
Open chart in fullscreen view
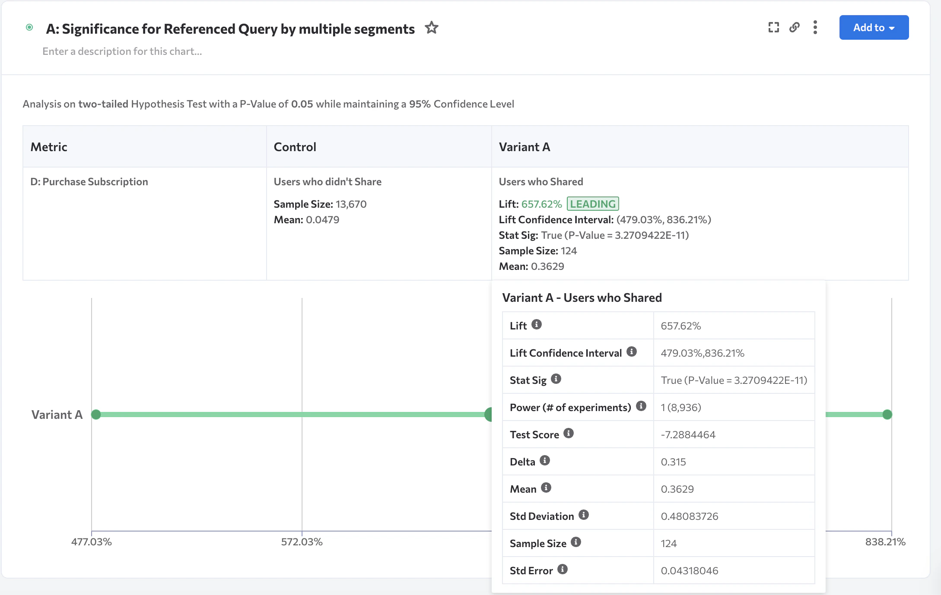pos(773,28)
